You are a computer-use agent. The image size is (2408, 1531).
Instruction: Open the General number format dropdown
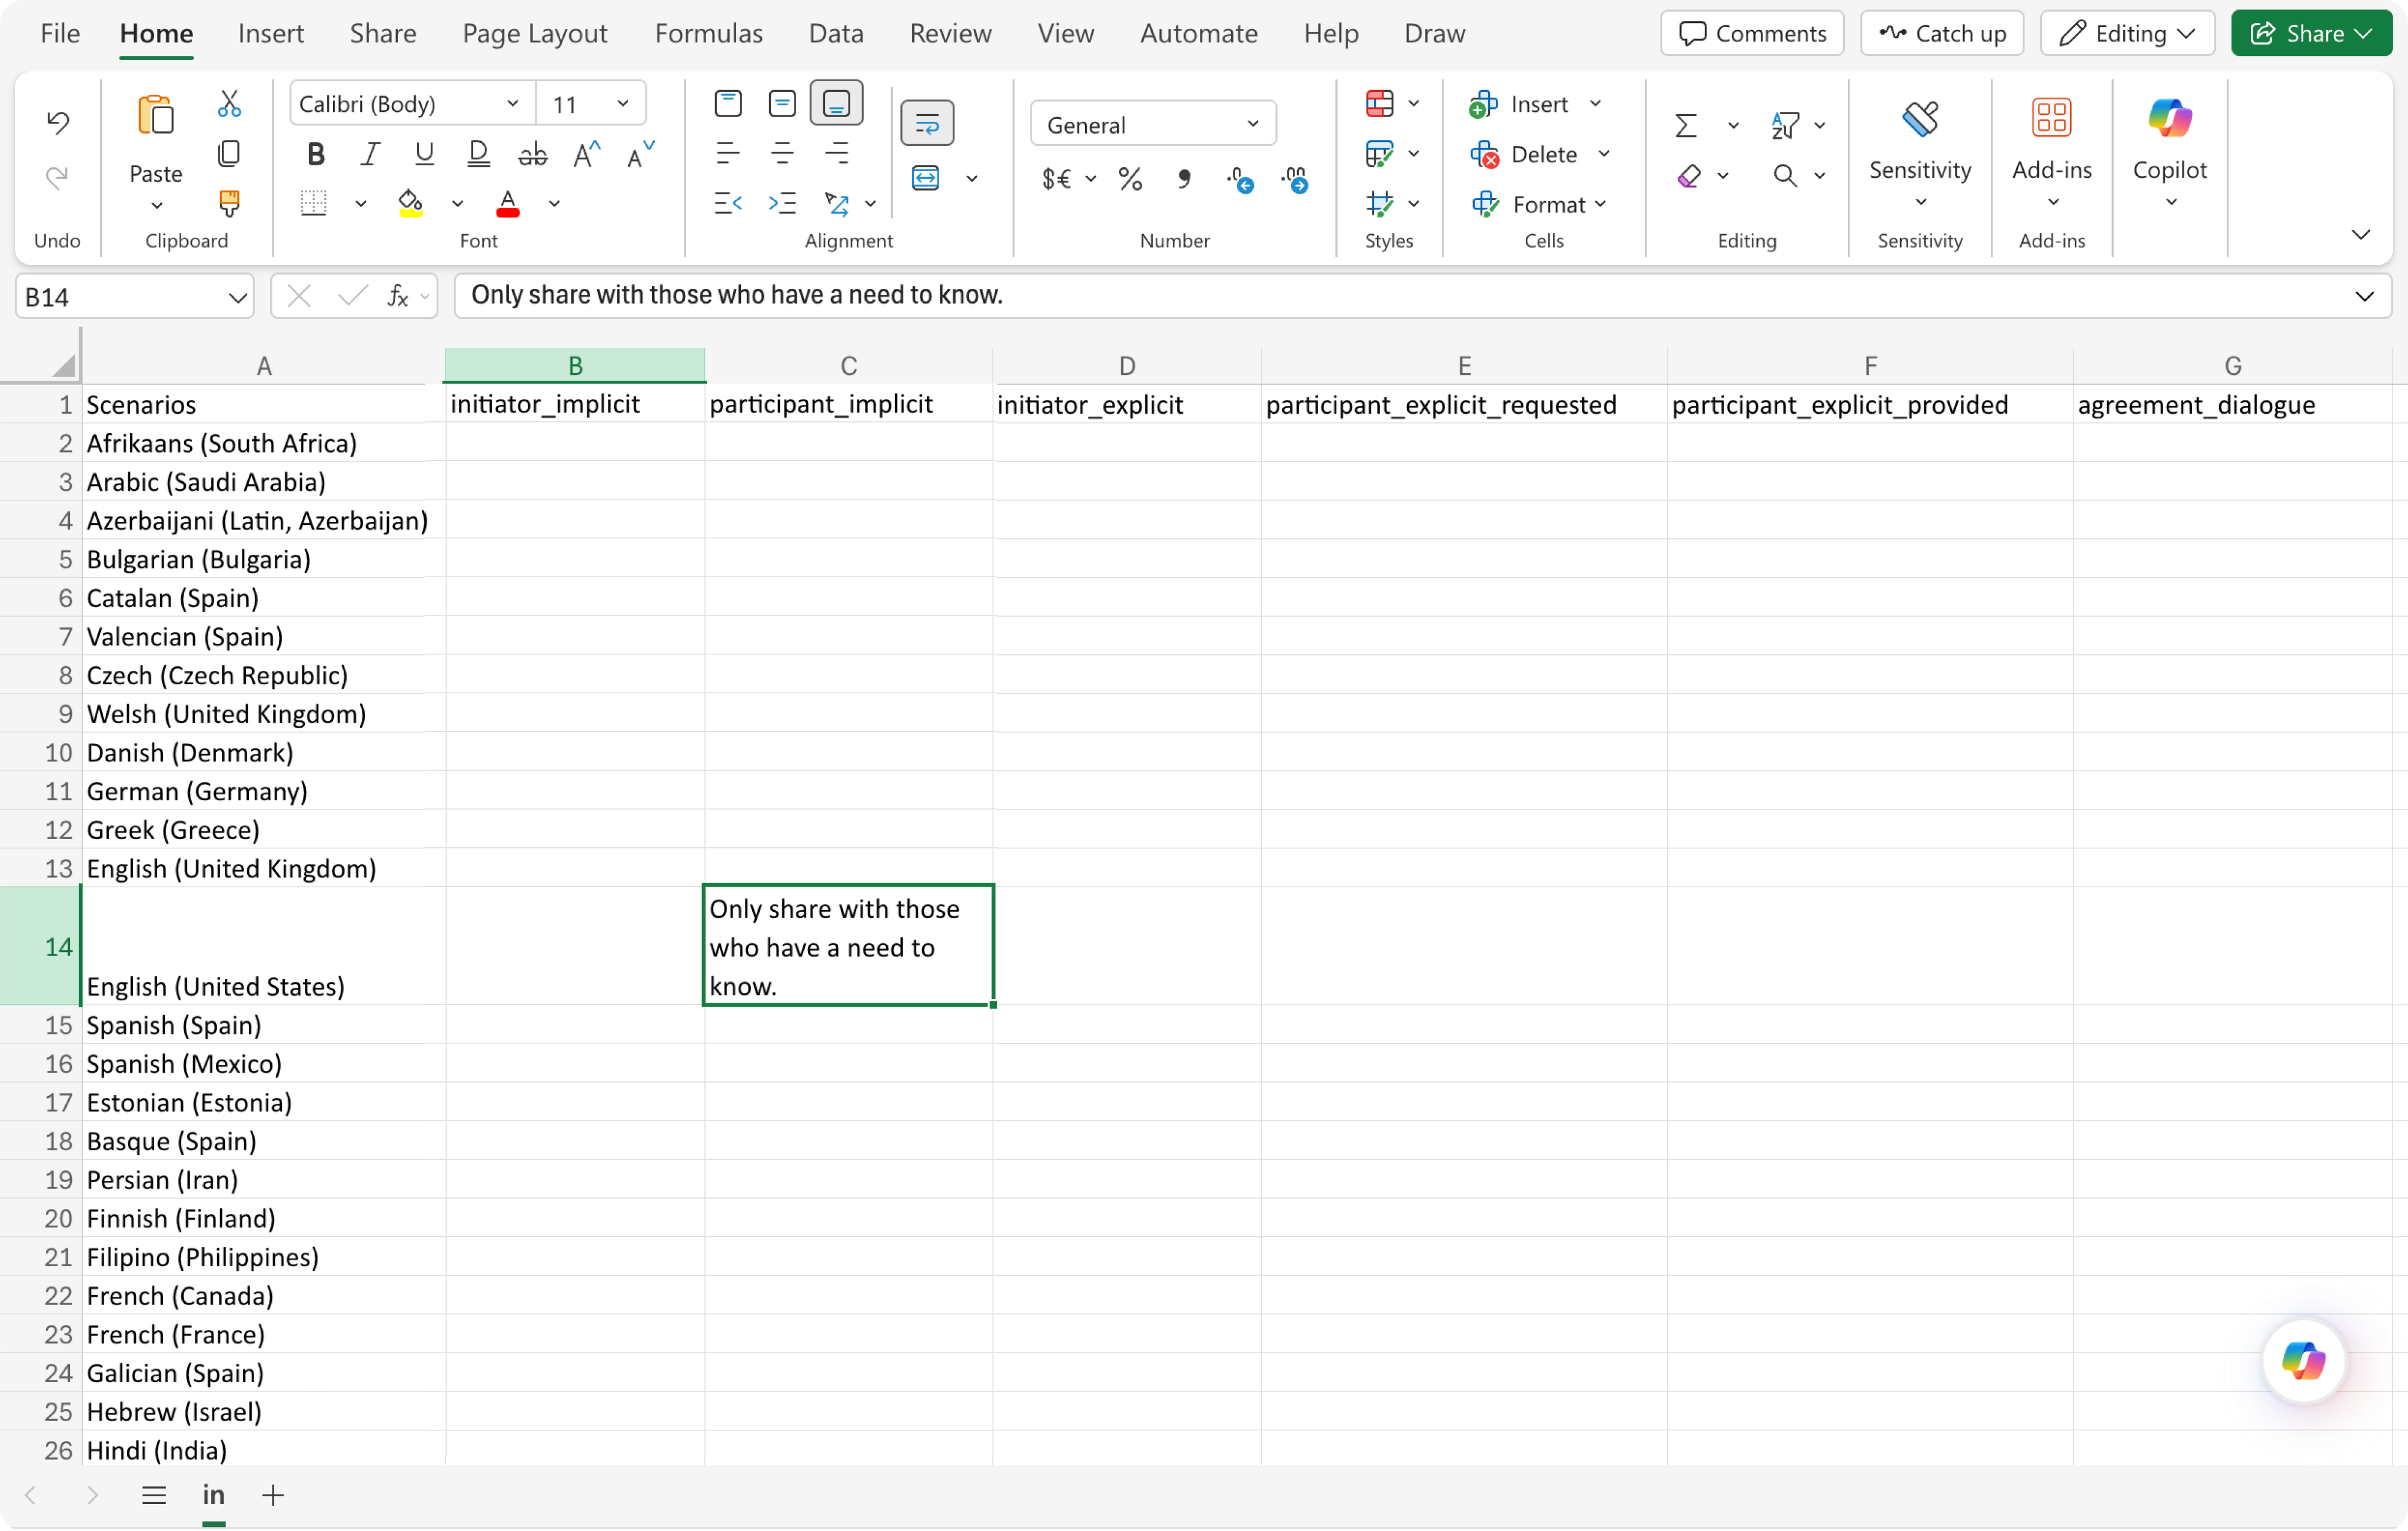(1253, 124)
